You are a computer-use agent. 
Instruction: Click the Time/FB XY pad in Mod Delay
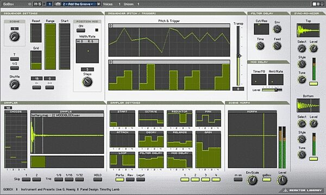point(259,80)
